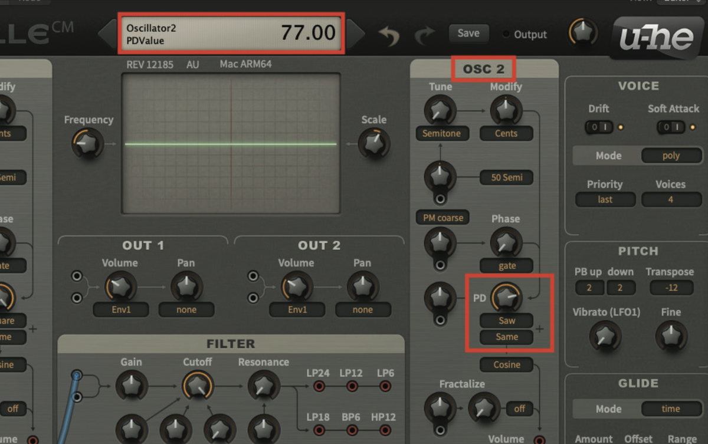
Task: Toggle the gate setting under Phase
Action: coord(506,265)
